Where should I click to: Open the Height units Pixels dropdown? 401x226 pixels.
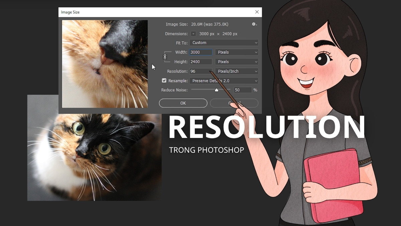(x=237, y=62)
